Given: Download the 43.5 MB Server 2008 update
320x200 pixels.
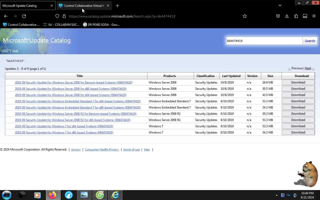Looking at the screenshot, I should point(298,95).
